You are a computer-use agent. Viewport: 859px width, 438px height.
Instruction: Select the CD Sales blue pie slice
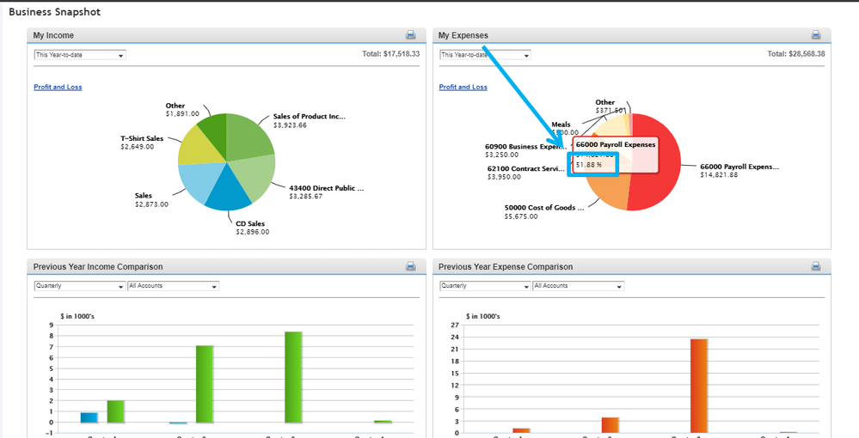click(229, 191)
